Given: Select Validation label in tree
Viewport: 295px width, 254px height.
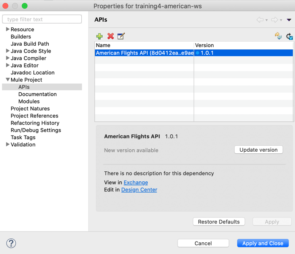Looking at the screenshot, I should point(23,144).
